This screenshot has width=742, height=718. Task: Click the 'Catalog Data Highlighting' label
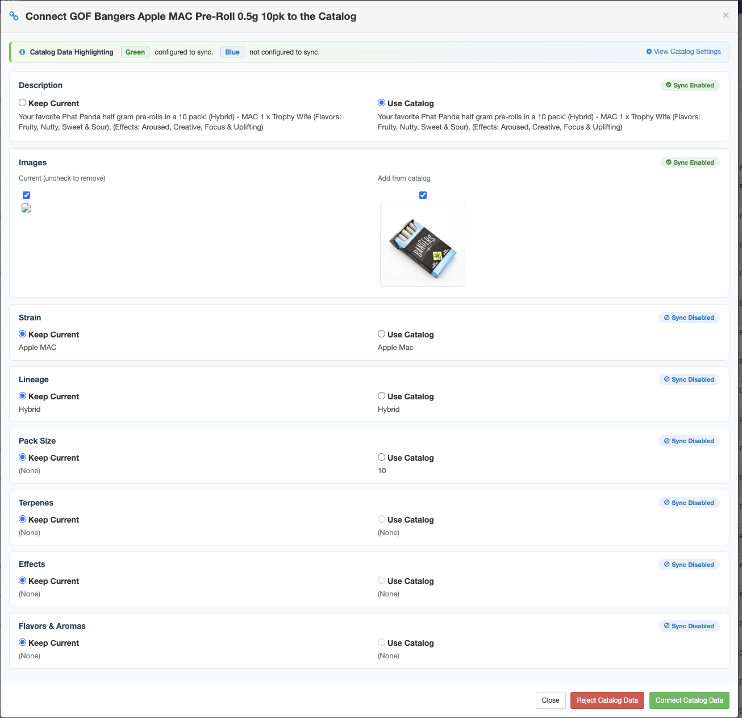pos(72,52)
